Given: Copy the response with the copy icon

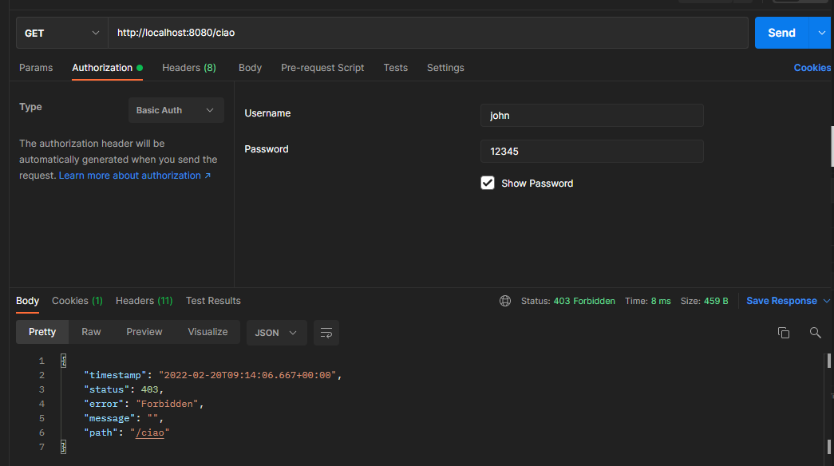Looking at the screenshot, I should click(x=784, y=333).
